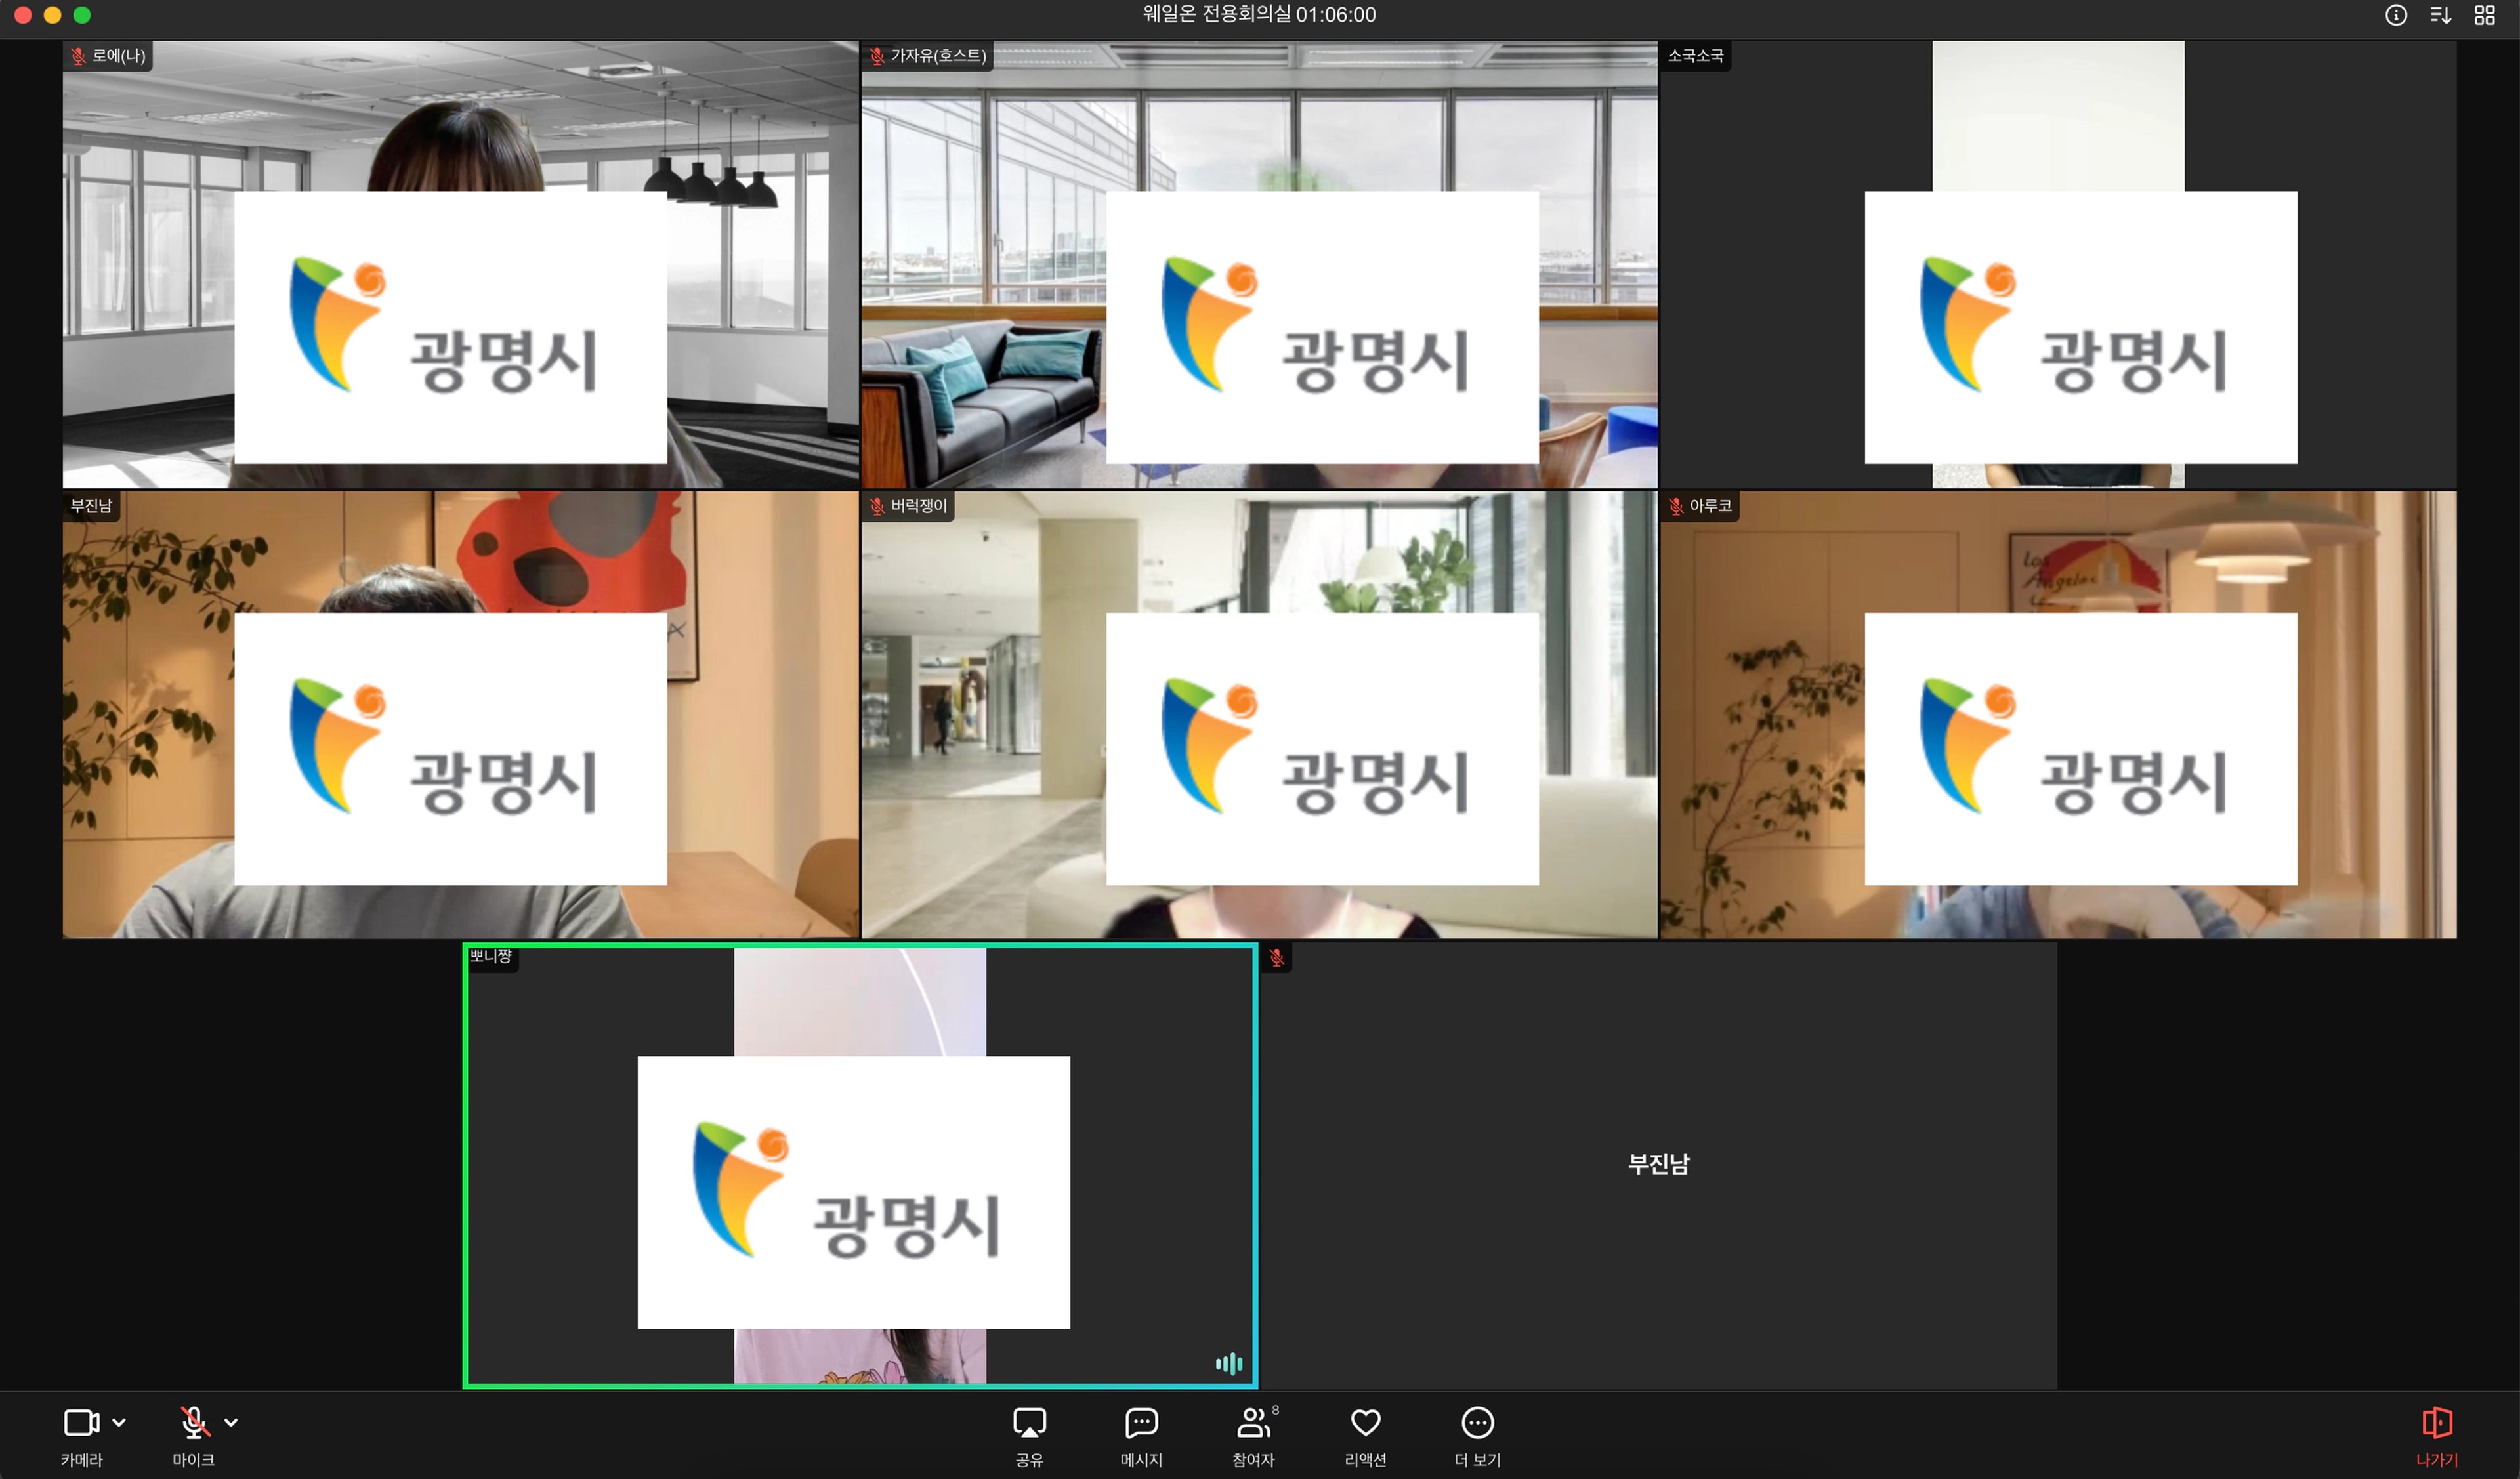Select the highlighted 뽀니쨩 video tile
The width and height of the screenshot is (2520, 1479).
click(x=860, y=1165)
